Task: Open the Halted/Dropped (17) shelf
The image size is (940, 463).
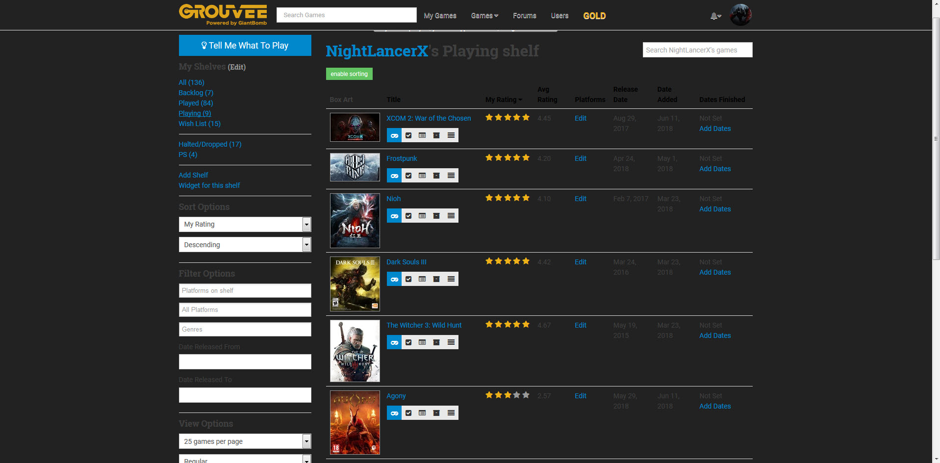Action: (x=210, y=144)
